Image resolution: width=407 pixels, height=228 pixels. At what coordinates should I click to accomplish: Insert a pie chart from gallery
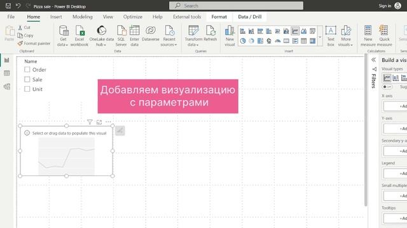(x=243, y=41)
